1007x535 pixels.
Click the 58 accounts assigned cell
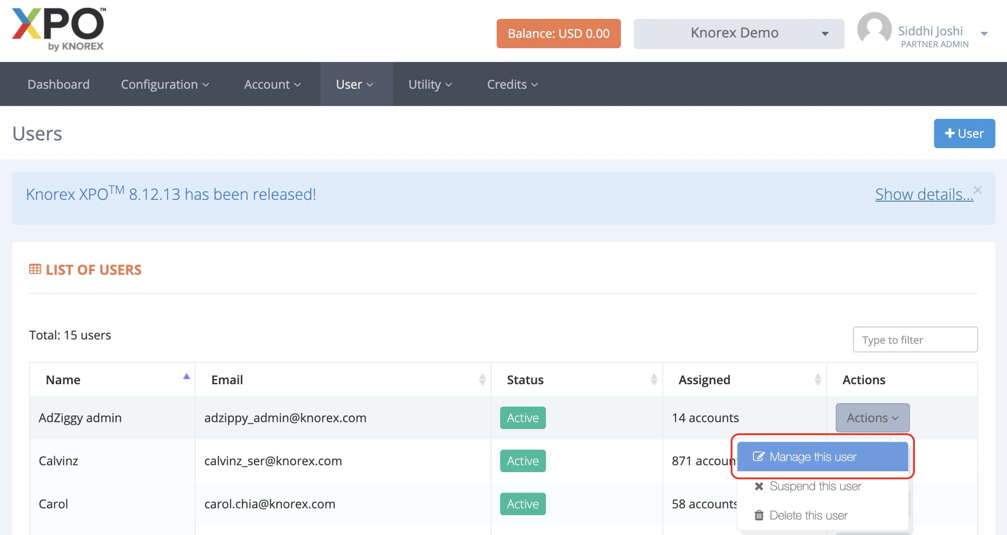704,504
